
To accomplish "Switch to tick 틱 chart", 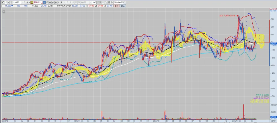I will pyautogui.click(x=61, y=3).
